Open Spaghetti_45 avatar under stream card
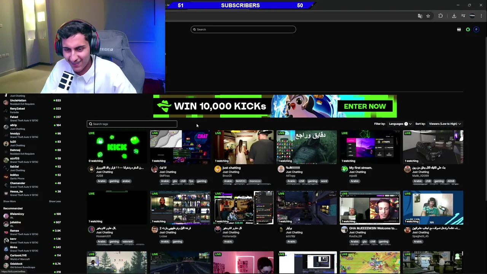 pyautogui.click(x=407, y=230)
